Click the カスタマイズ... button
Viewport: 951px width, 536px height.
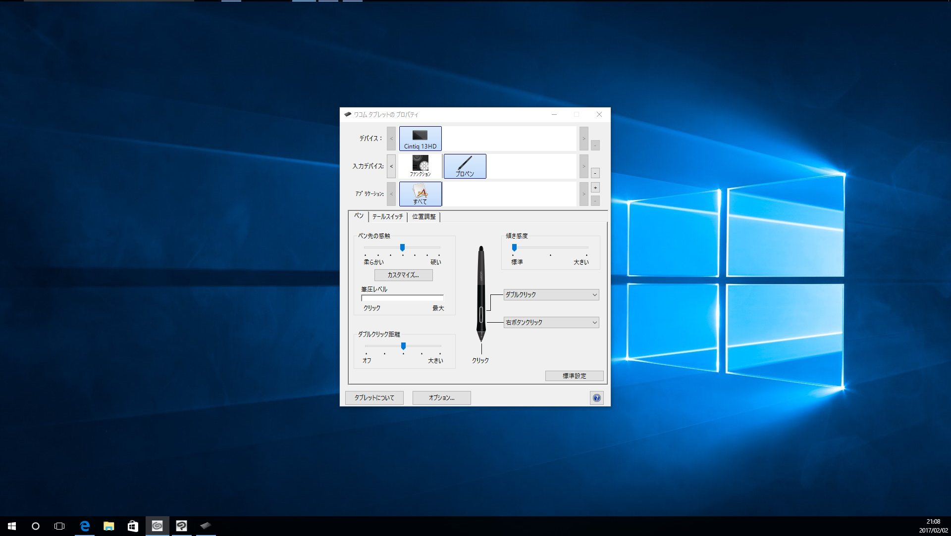click(x=403, y=275)
